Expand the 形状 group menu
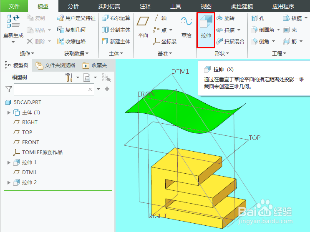Image resolution: width=310 pixels, height=232 pixels. pyautogui.click(x=222, y=53)
